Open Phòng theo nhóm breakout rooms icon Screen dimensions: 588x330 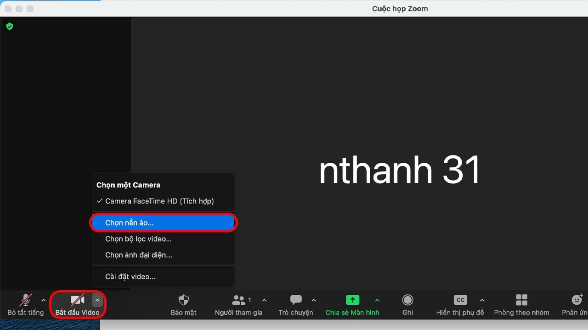(x=521, y=300)
